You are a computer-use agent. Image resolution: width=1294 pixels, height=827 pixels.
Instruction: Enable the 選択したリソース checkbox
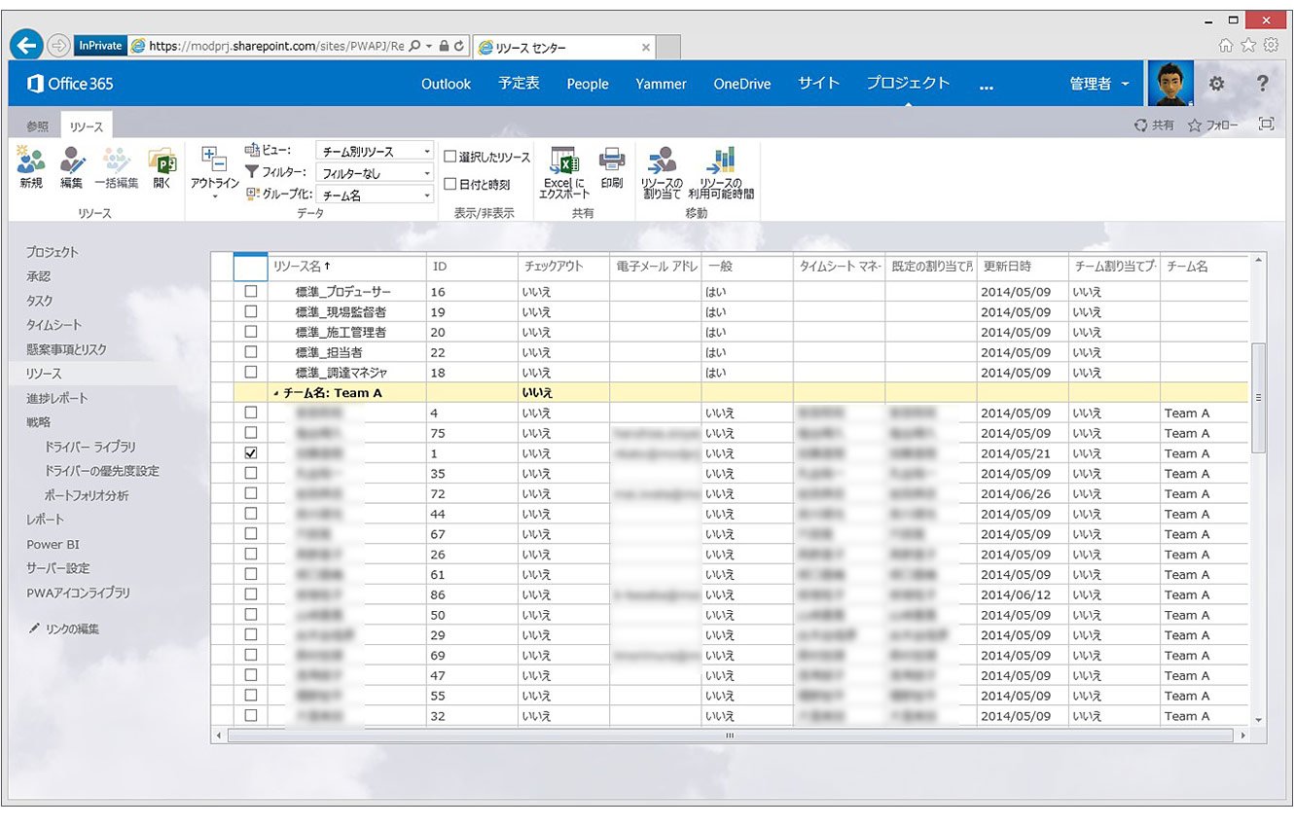(450, 157)
